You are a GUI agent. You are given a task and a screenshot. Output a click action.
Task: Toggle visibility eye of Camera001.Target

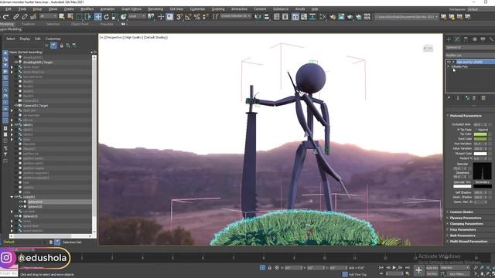point(16,106)
